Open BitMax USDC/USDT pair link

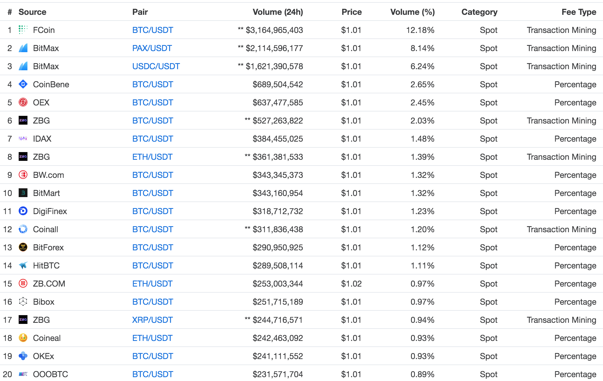click(156, 66)
